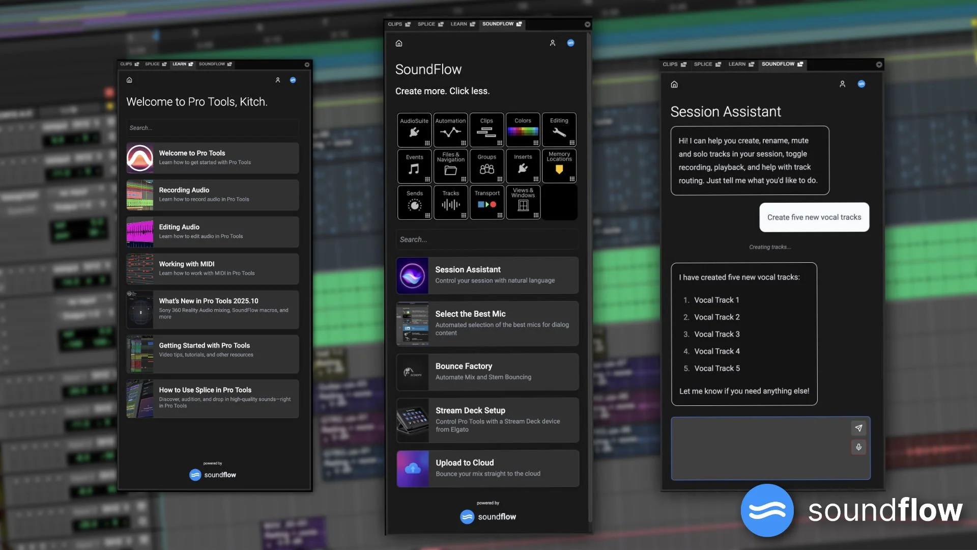Click the Views & Windows icon
977x550 pixels.
pyautogui.click(x=523, y=203)
